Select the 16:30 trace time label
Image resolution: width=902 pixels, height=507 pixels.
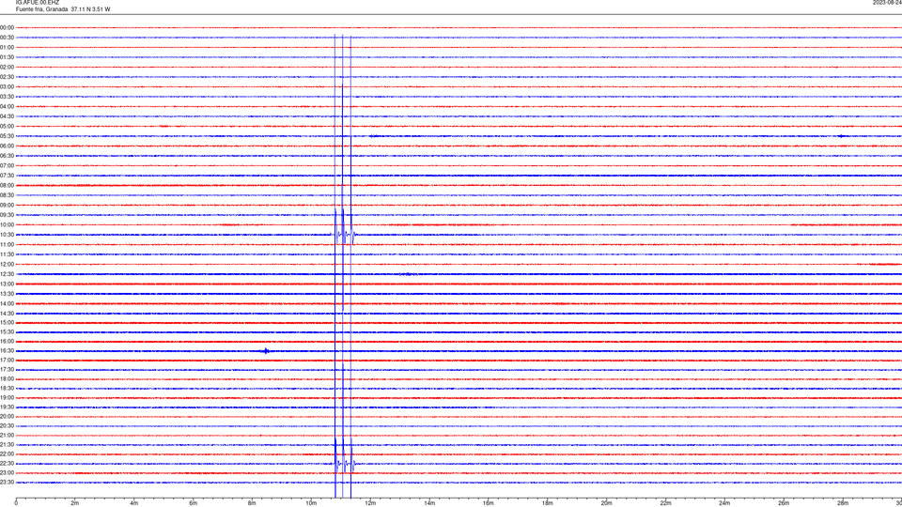tap(7, 350)
